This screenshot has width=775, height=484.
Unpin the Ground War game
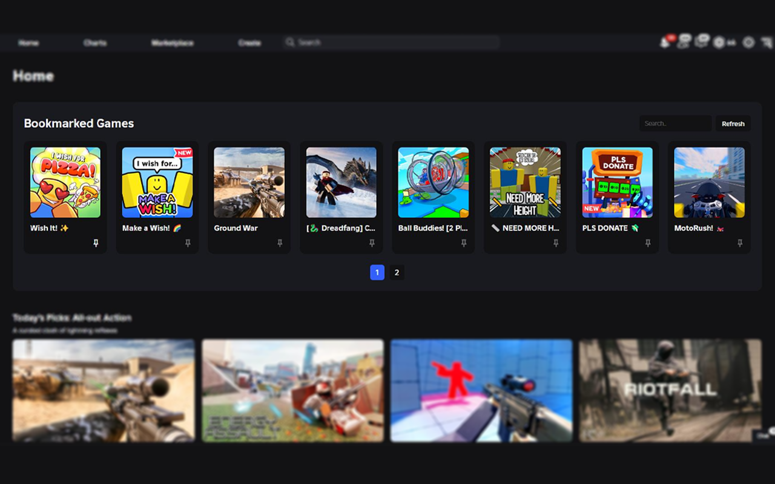click(280, 242)
